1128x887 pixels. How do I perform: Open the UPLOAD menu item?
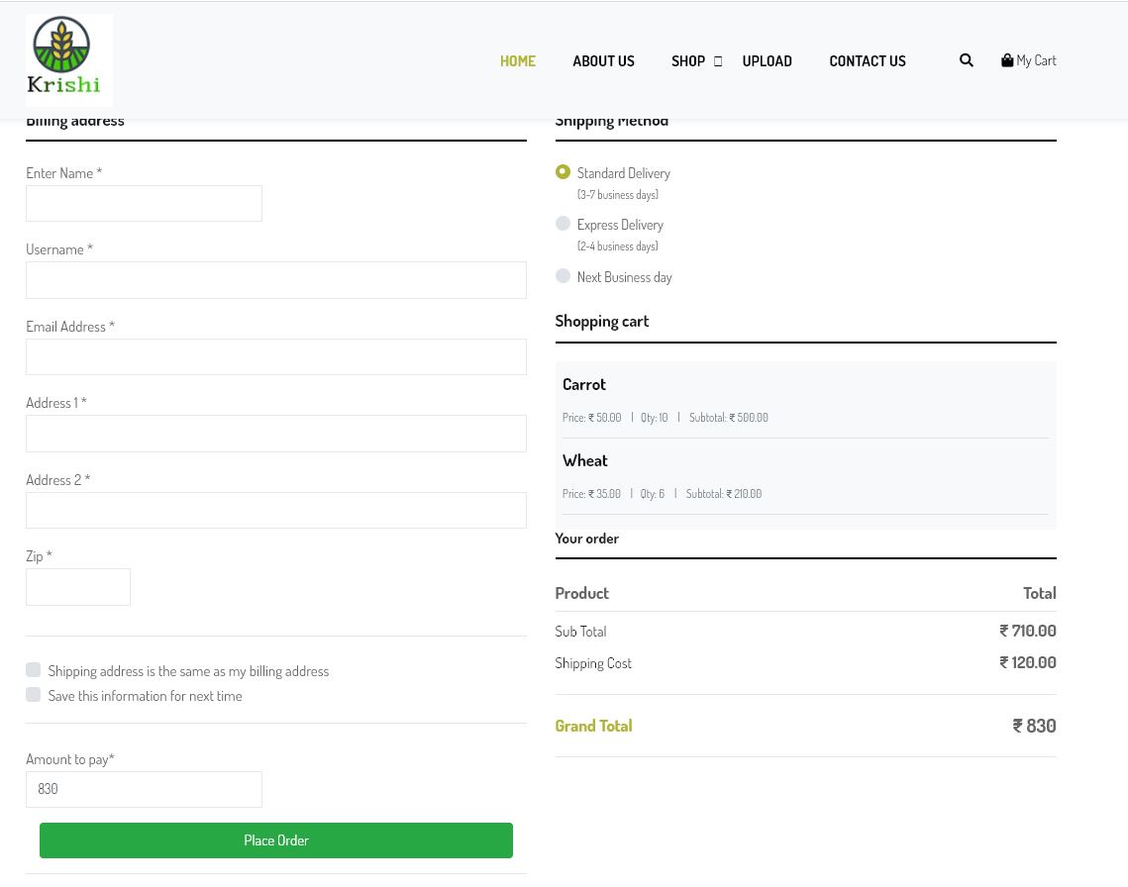pyautogui.click(x=767, y=60)
